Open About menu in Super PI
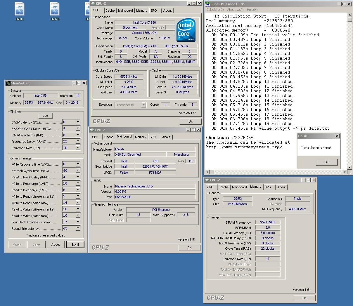The width and height of the screenshot is (353, 306). [235, 10]
